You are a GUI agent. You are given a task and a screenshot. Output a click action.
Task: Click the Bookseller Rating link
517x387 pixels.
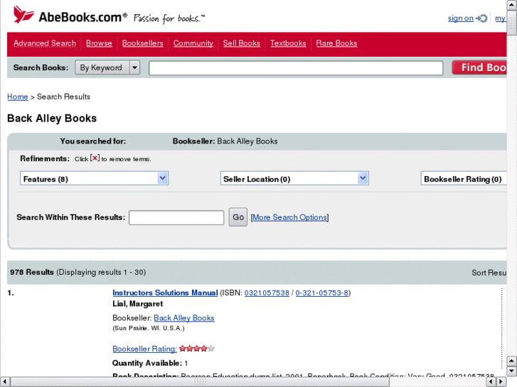coord(144,349)
